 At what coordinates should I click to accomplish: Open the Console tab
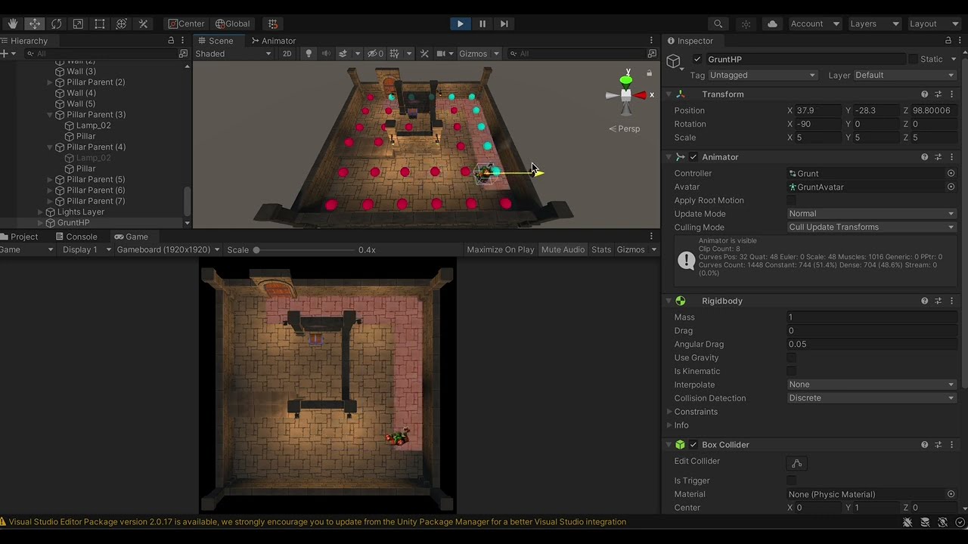point(76,237)
